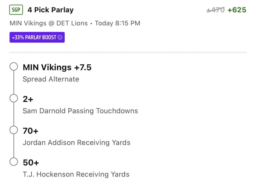
Task: Select the Jordan Addison 70+ circle marker
Action: 14,130
